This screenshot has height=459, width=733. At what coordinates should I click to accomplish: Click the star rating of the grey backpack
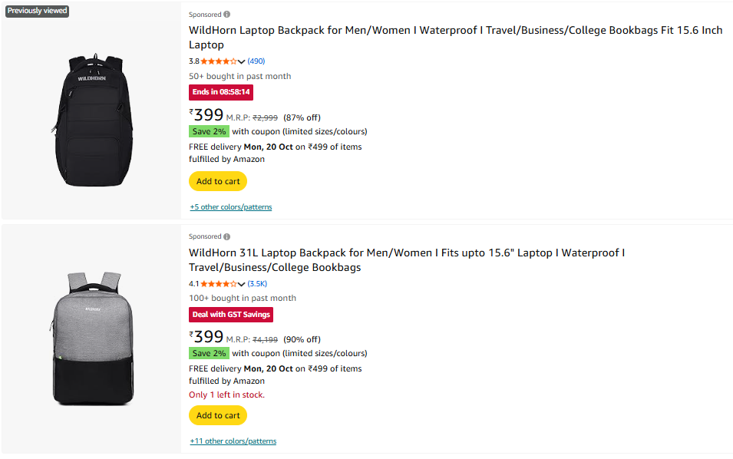coord(219,284)
